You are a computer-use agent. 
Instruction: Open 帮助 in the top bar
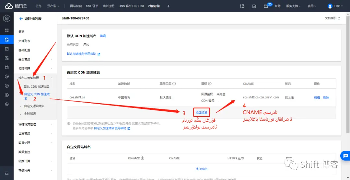277,6
